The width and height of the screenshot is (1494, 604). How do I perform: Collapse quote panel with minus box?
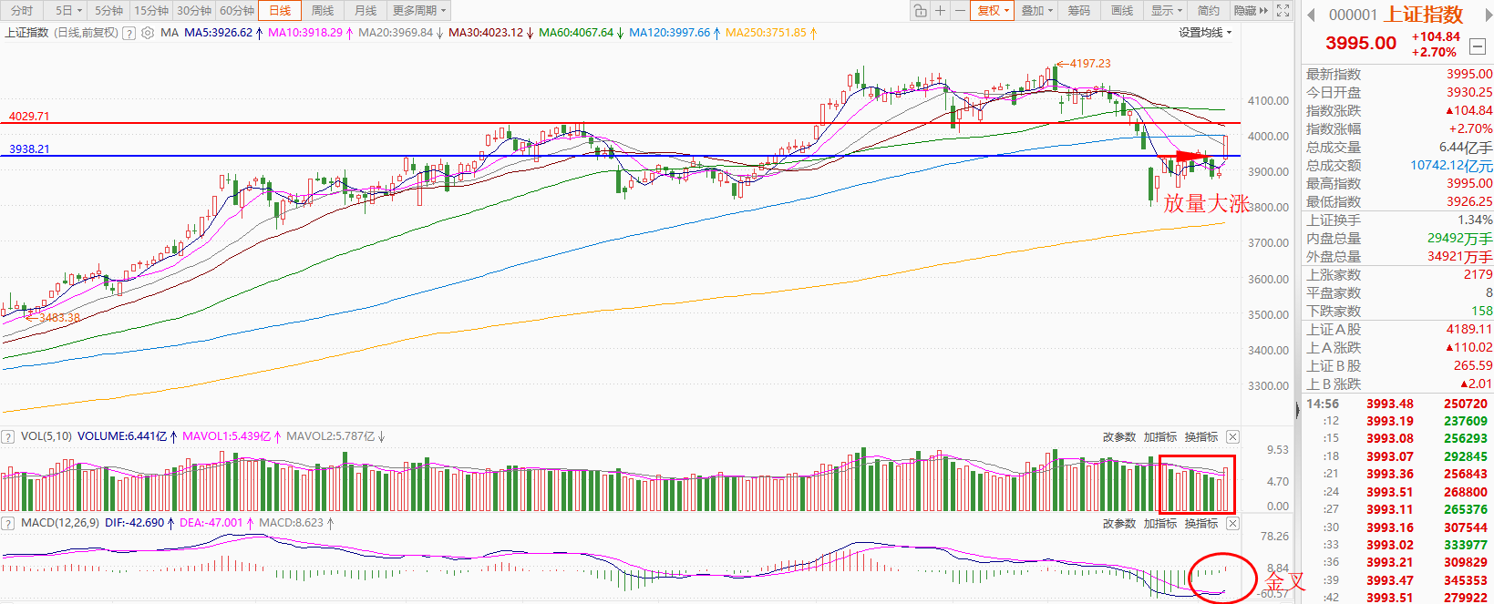[x=1478, y=46]
